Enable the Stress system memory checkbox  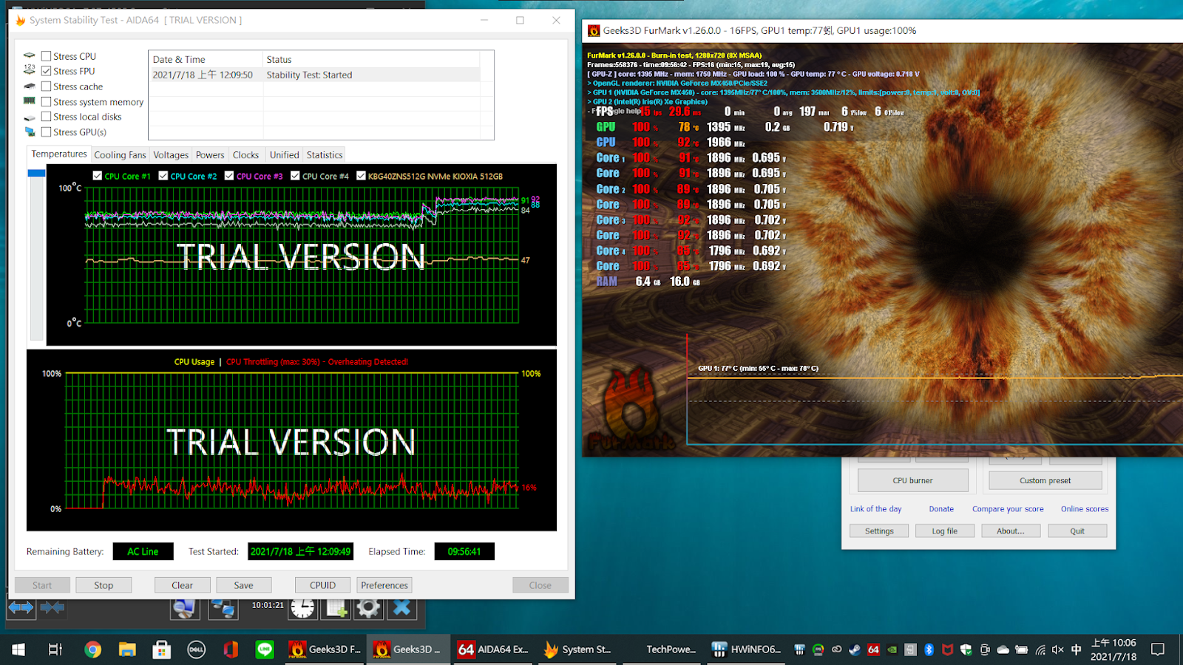pyautogui.click(x=47, y=102)
